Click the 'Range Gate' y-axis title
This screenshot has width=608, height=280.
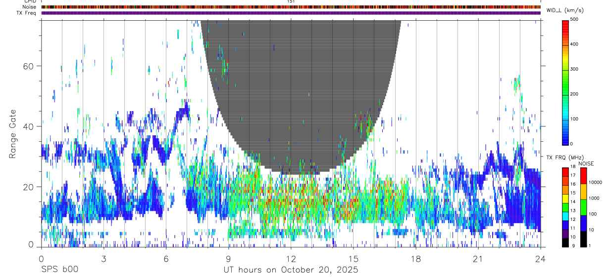pyautogui.click(x=13, y=134)
